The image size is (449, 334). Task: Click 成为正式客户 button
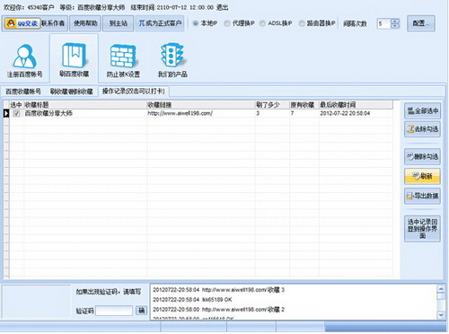[160, 23]
